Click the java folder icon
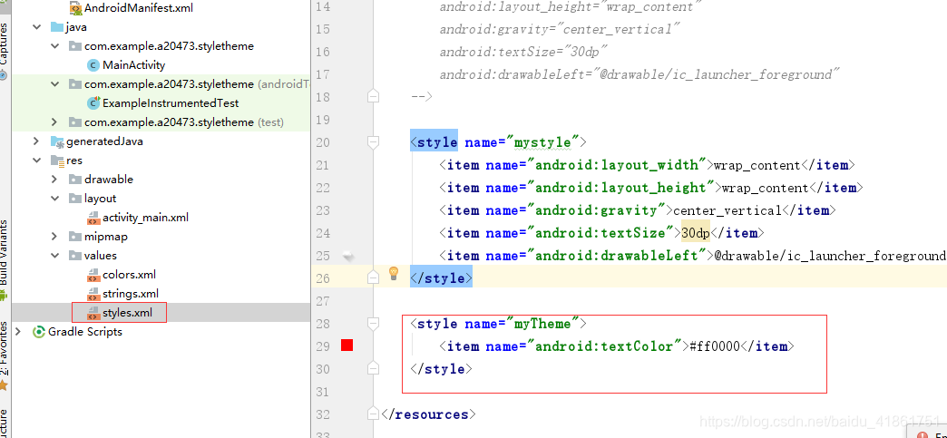Viewport: 947px width, 438px height. click(x=57, y=27)
